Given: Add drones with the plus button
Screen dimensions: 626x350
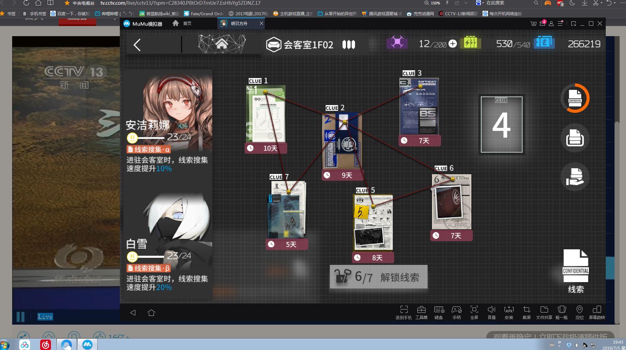Looking at the screenshot, I should (453, 44).
